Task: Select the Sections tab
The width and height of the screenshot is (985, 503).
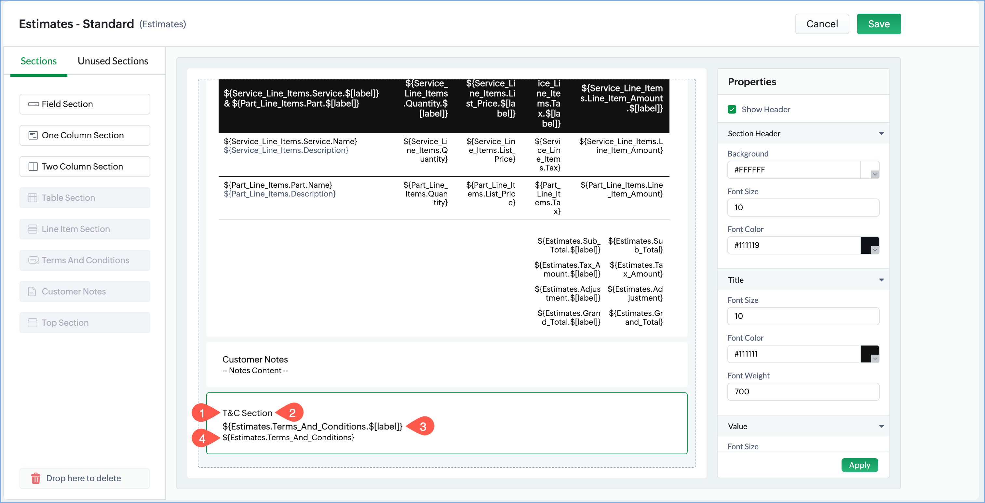Action: 39,61
